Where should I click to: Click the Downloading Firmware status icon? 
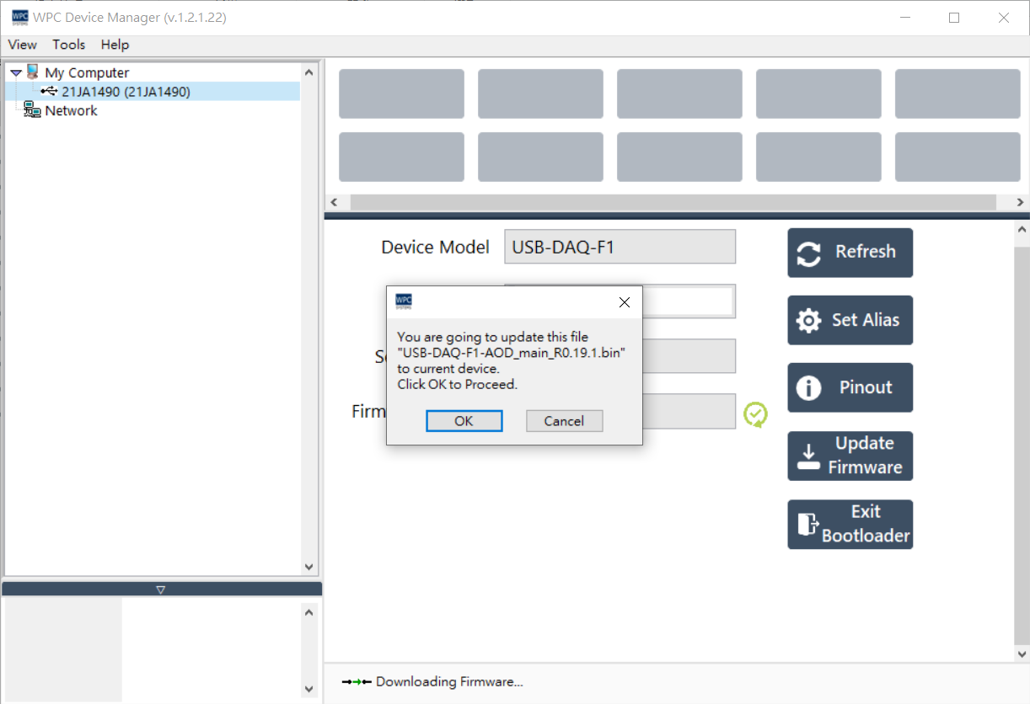[x=354, y=681]
